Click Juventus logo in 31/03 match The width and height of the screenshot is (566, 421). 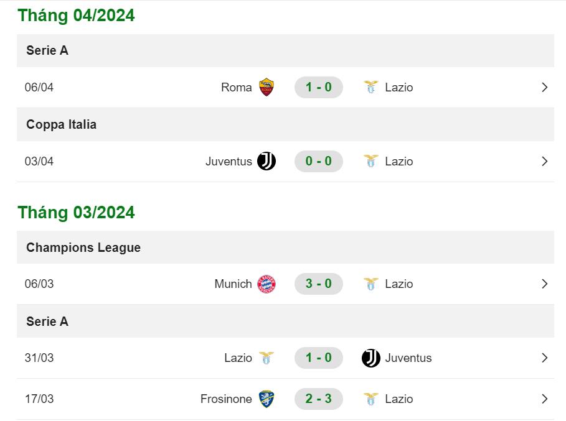[370, 358]
